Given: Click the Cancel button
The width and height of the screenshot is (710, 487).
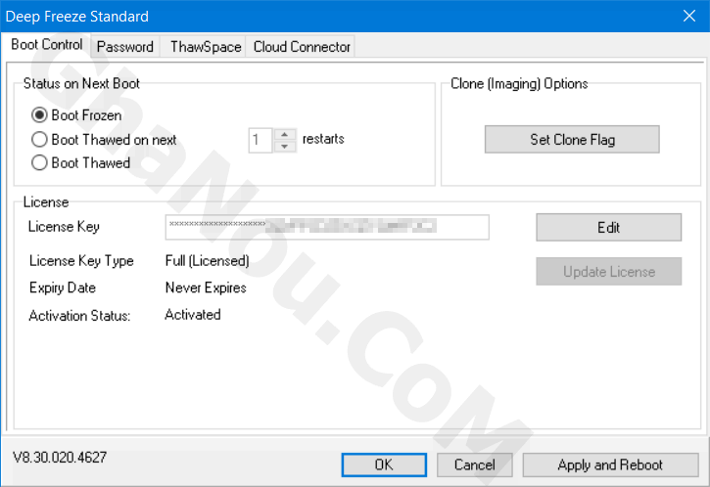Looking at the screenshot, I should (x=475, y=465).
